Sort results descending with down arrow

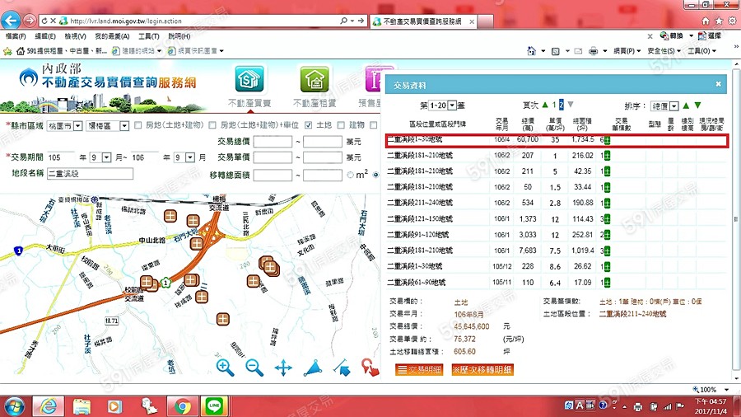tap(698, 105)
